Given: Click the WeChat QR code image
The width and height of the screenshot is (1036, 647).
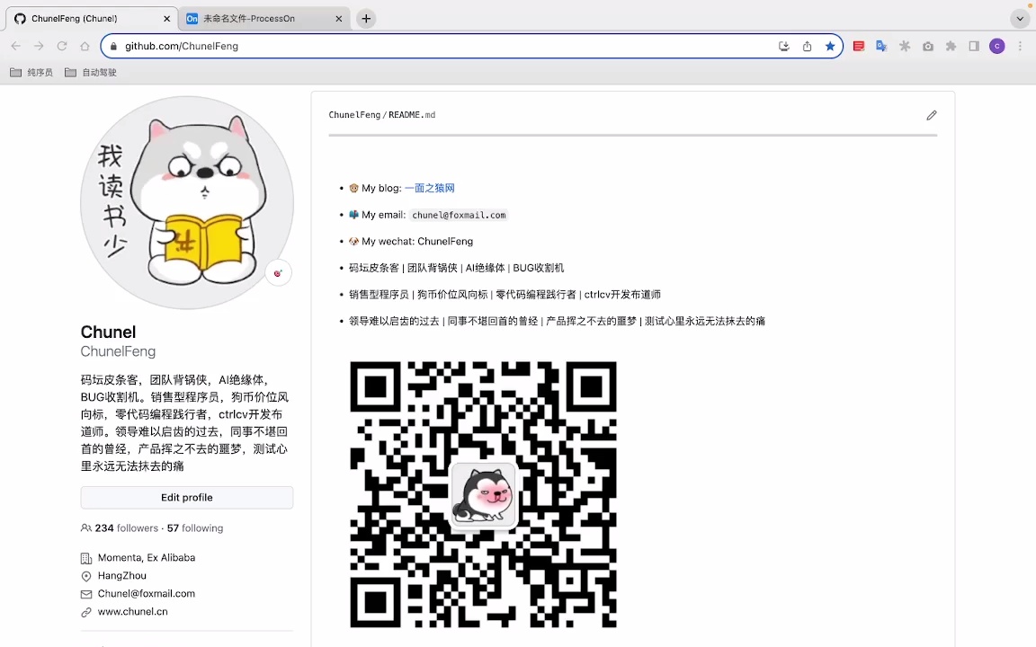Looking at the screenshot, I should click(483, 494).
